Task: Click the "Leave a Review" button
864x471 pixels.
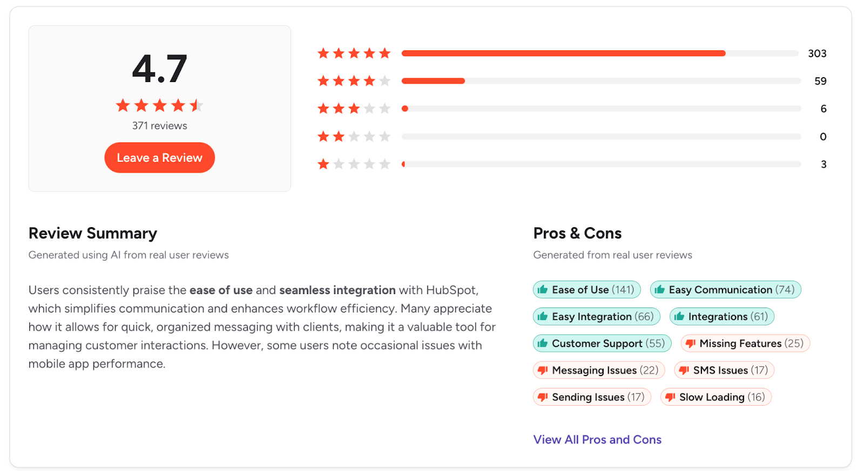Action: pos(159,157)
